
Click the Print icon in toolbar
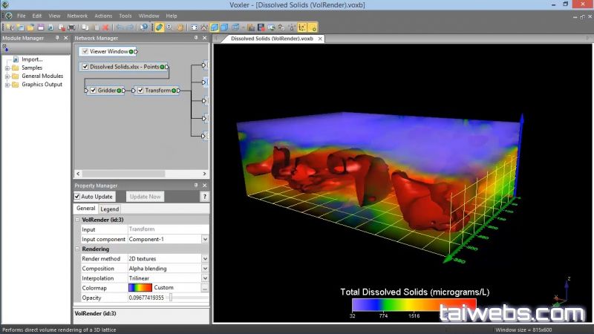point(71,27)
